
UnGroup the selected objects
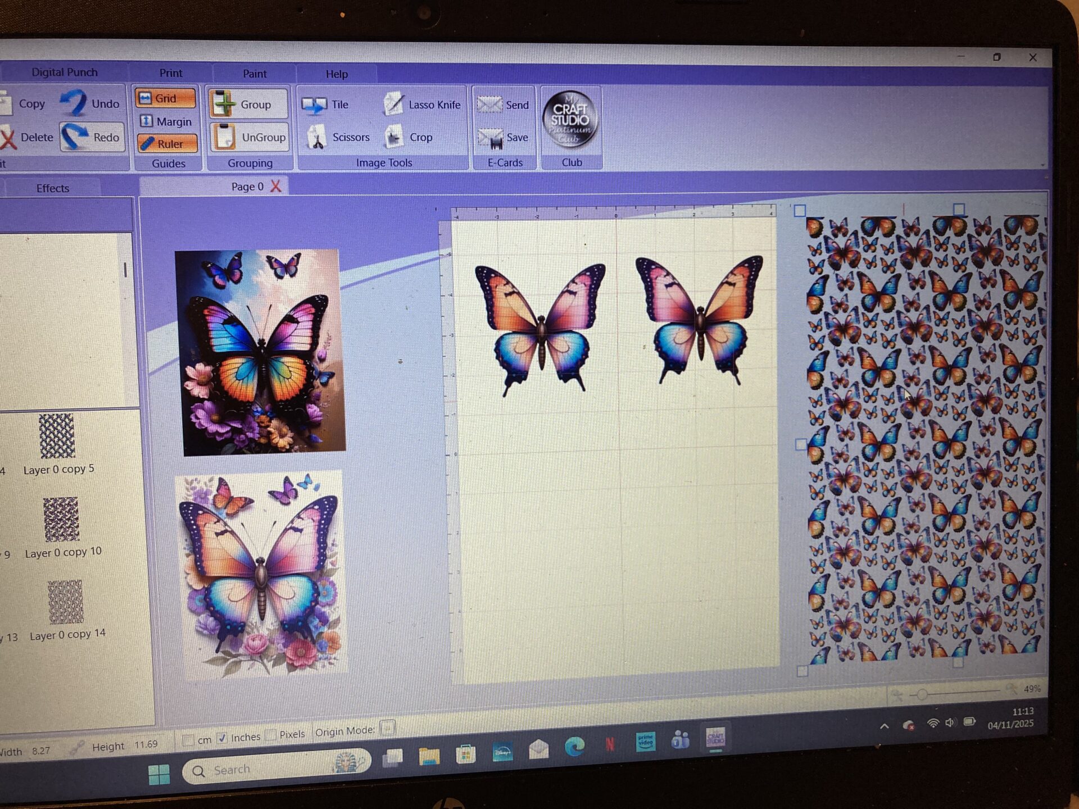[x=250, y=137]
